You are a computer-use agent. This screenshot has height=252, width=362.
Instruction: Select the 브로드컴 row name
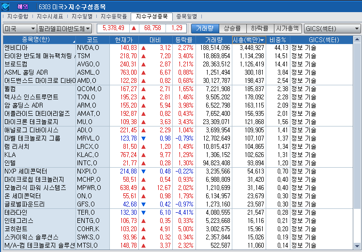coord(16,64)
